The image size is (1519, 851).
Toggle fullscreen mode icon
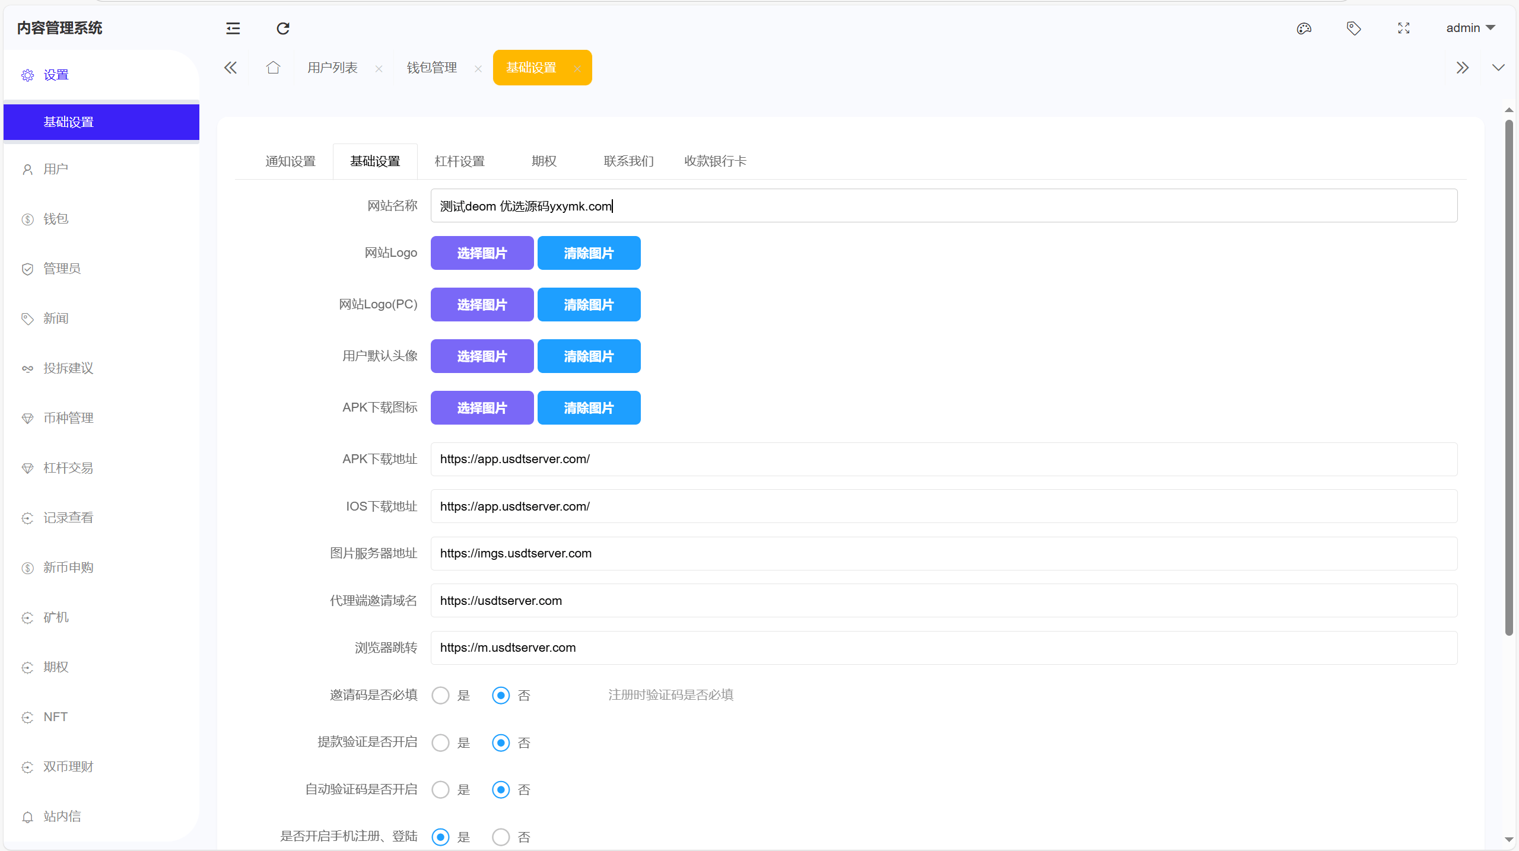(x=1403, y=28)
